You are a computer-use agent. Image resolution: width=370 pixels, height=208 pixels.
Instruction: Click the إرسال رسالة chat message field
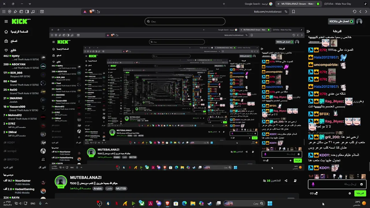(x=337, y=184)
